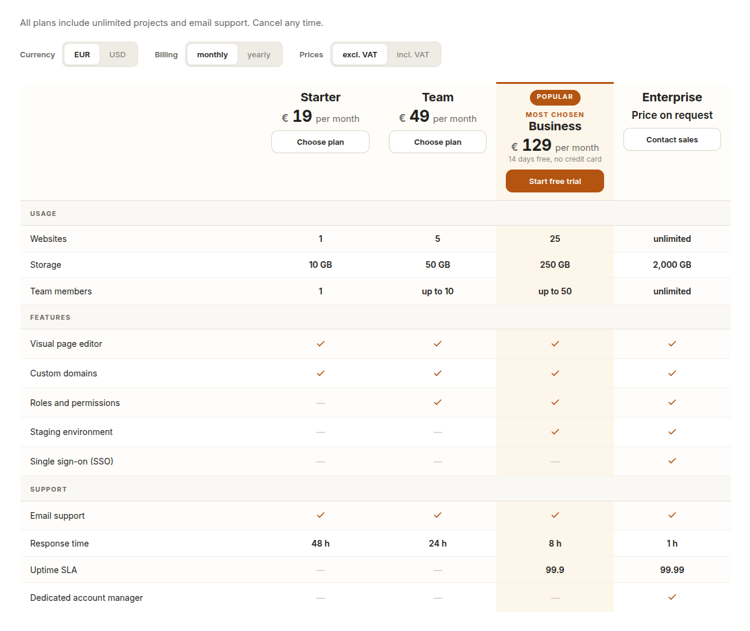
Task: Click '99.9' uptime SLA value
Action: coord(555,570)
